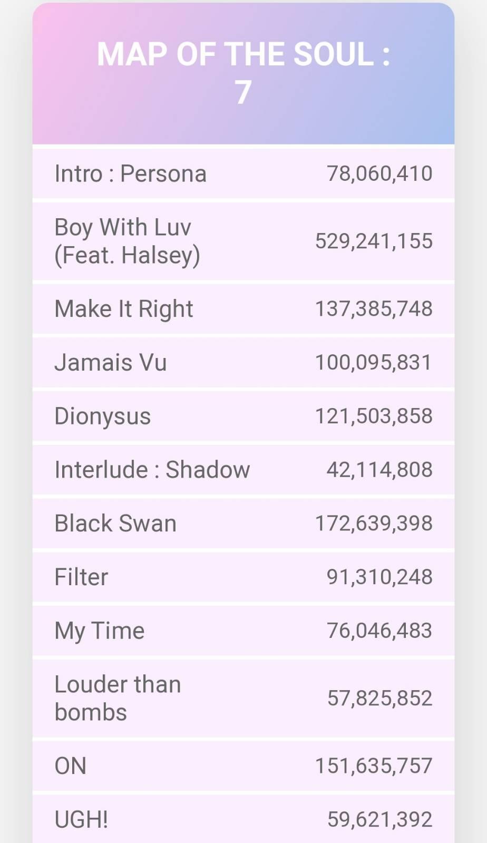Select the ON track title
This screenshot has width=487, height=843.
click(x=71, y=766)
